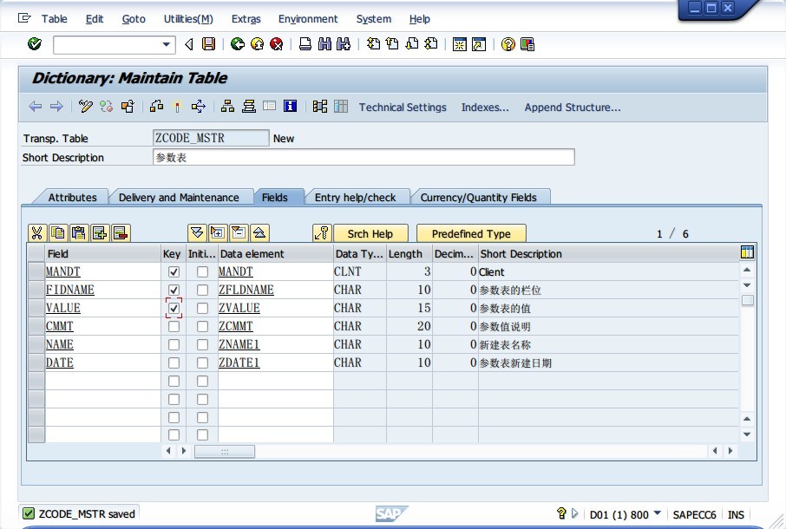Open system info dropdown in status bar

pos(658,513)
